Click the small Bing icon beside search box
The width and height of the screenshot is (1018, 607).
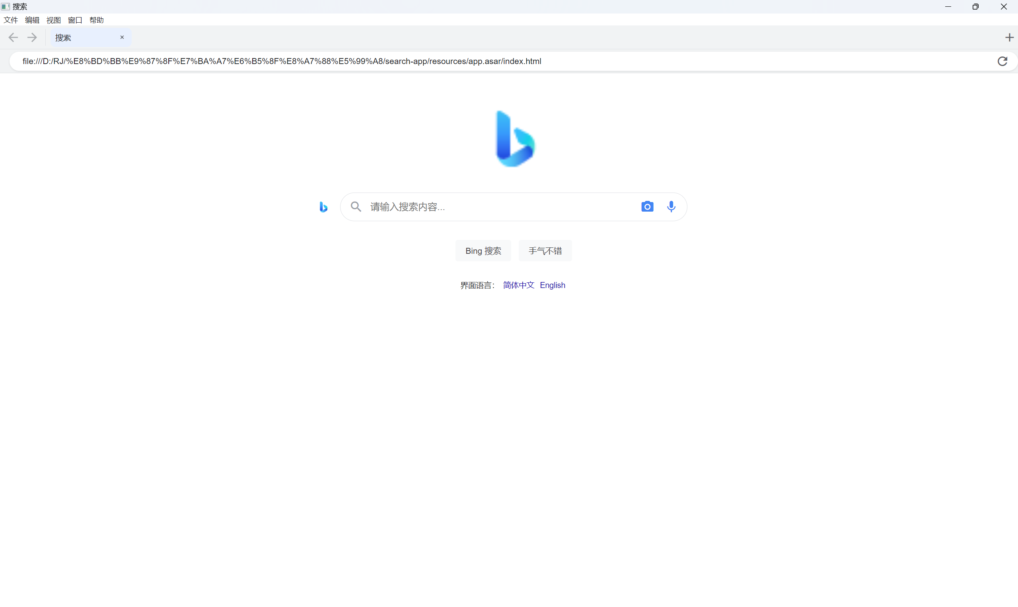(x=323, y=207)
